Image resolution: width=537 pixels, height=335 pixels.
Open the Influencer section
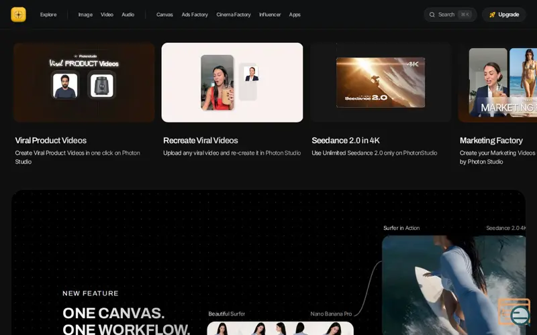click(270, 15)
